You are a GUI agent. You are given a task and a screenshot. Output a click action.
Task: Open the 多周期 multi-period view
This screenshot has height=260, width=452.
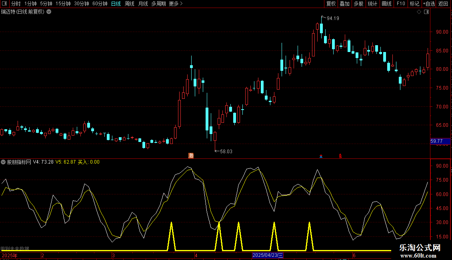point(158,4)
